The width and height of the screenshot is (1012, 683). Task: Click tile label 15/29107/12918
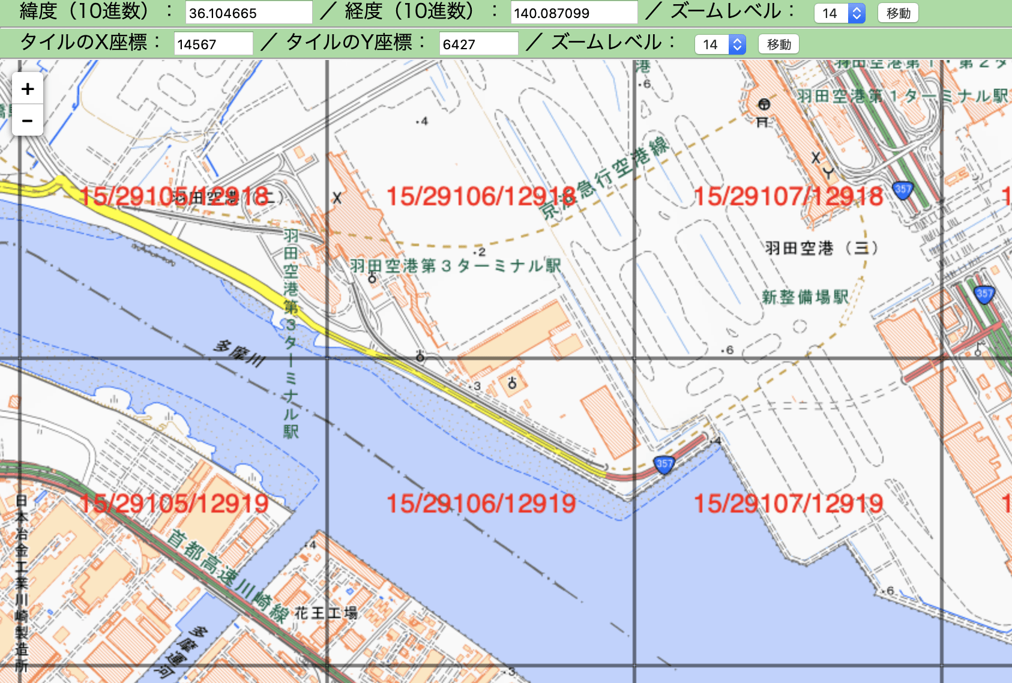(788, 196)
